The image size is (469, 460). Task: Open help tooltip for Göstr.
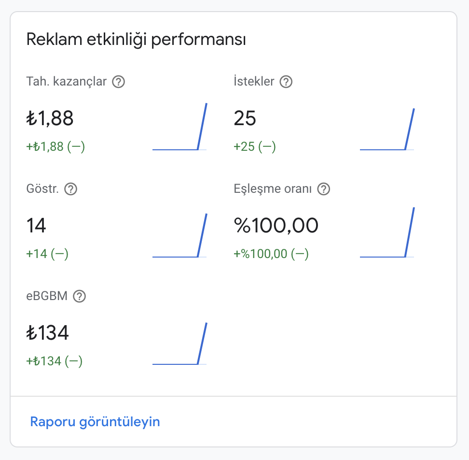point(71,189)
